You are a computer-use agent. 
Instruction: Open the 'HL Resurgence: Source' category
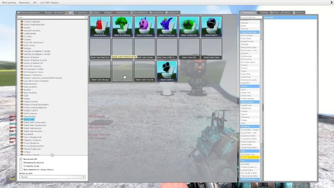click(33, 72)
